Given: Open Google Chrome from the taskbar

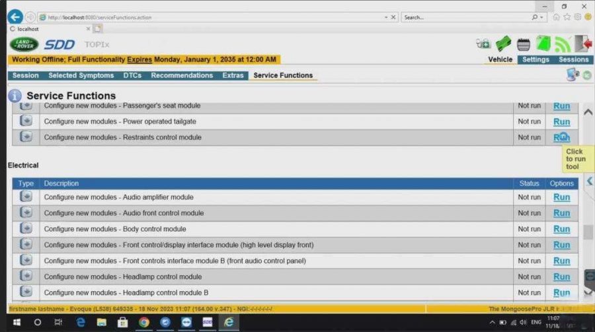Looking at the screenshot, I should point(143,322).
